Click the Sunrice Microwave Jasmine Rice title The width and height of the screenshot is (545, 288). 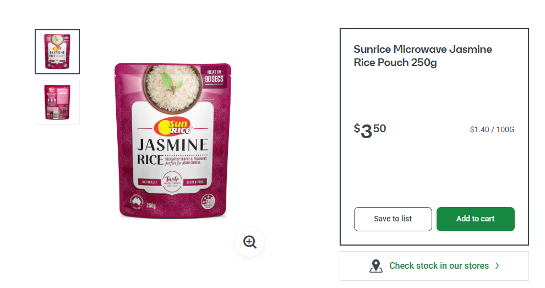[x=422, y=56]
